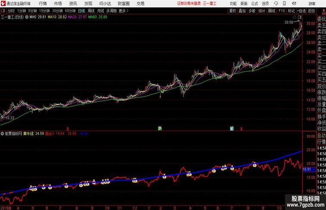The width and height of the screenshot is (326, 210).
Task: Expand the 股票指标网 sub-indicator dropdown
Action: coord(2,134)
